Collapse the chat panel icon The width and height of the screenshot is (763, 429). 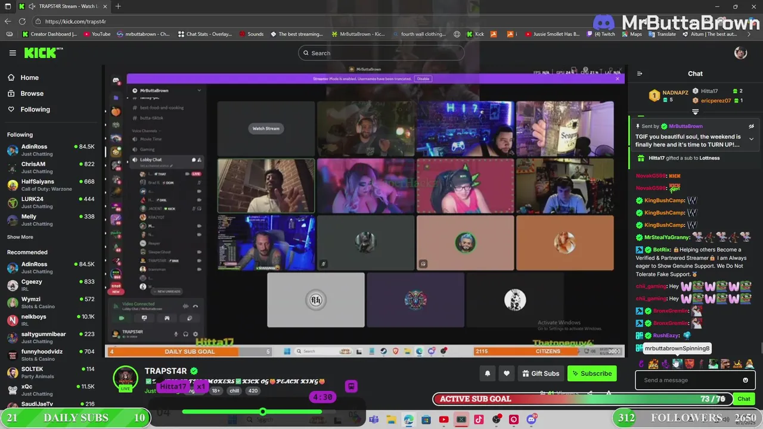click(640, 74)
